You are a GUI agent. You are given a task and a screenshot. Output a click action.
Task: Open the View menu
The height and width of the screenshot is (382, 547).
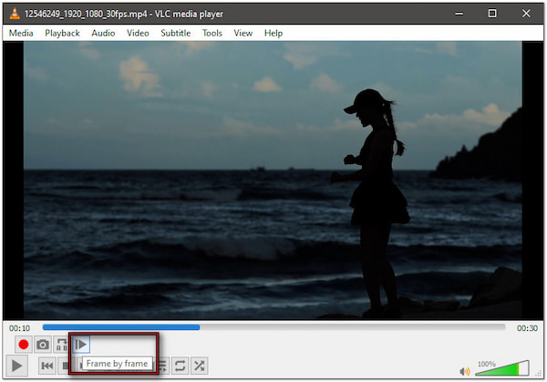(x=243, y=33)
